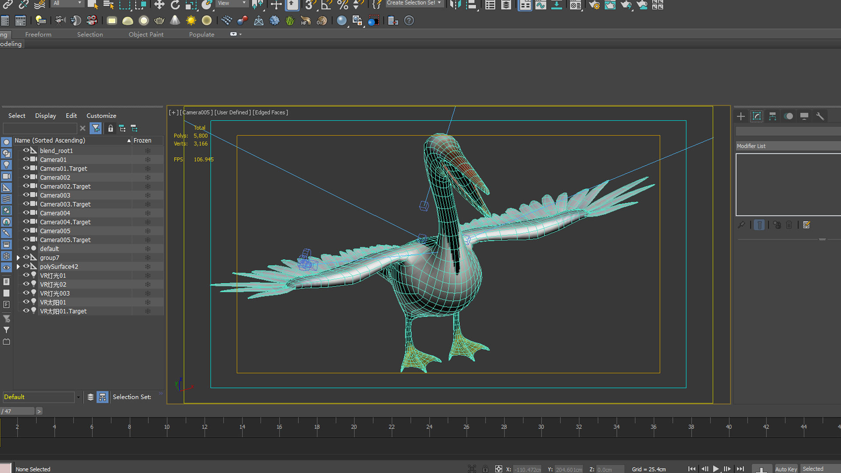Open the Rendered Frame Window icon

(x=610, y=5)
